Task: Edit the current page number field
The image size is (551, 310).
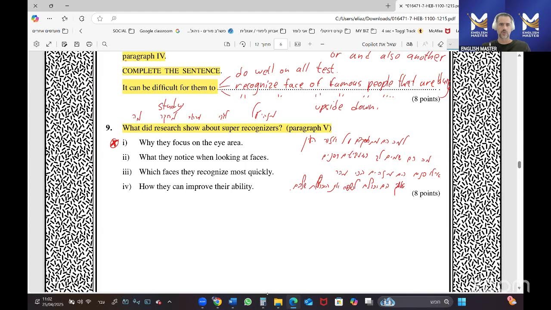Action: tap(281, 44)
